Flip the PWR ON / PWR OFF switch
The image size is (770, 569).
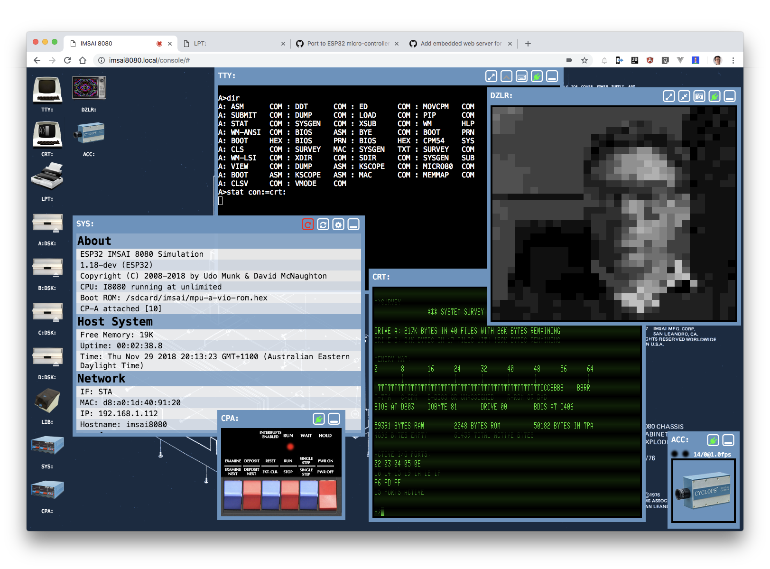click(x=328, y=495)
